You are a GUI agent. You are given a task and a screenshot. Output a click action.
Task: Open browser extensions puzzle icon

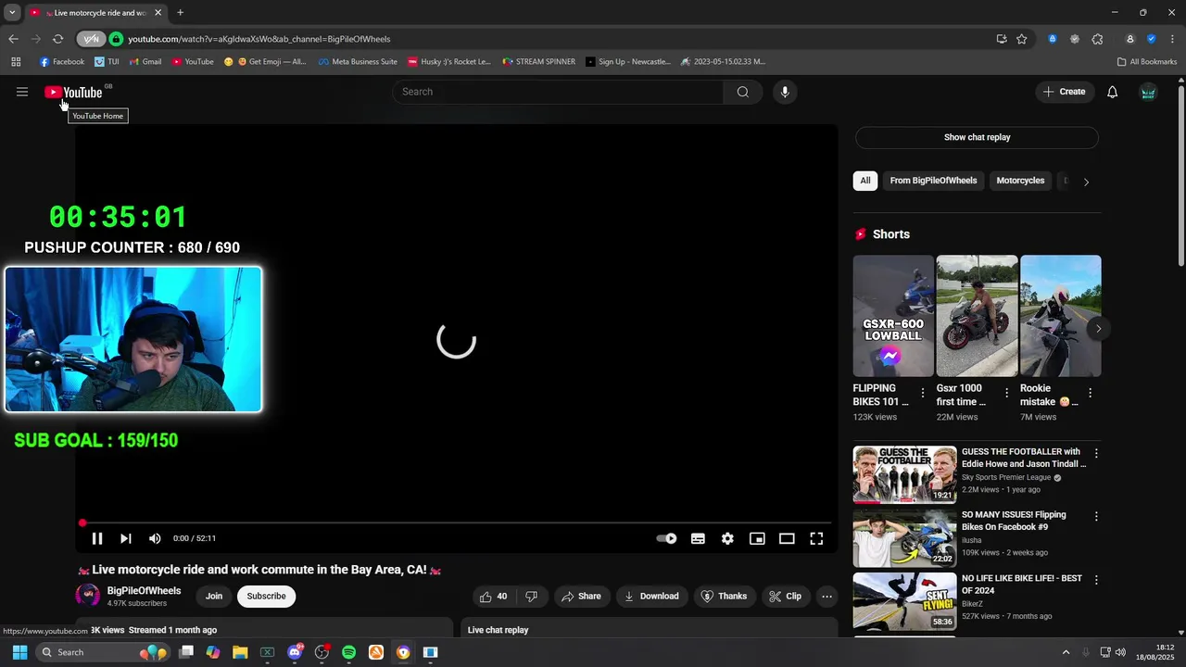(x=1098, y=39)
